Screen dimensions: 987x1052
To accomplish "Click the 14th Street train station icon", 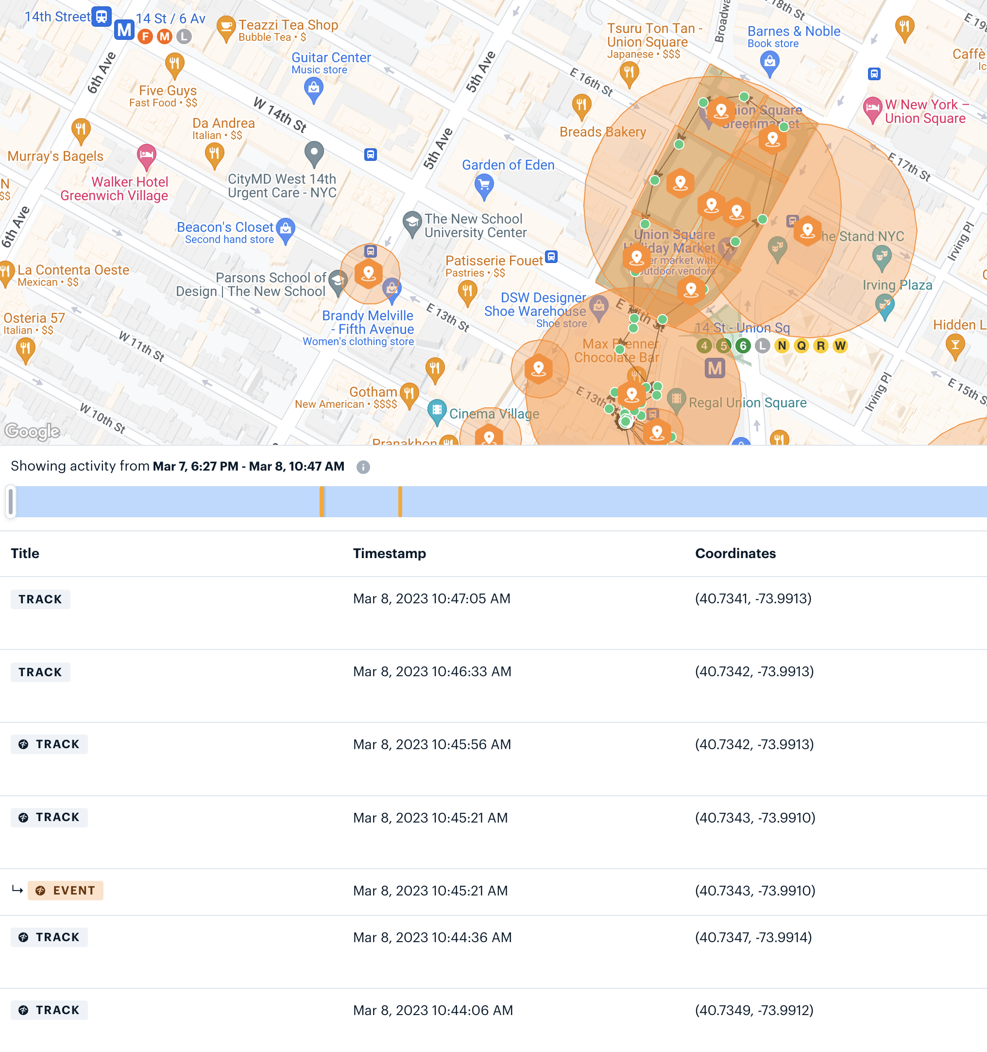I will tap(101, 17).
